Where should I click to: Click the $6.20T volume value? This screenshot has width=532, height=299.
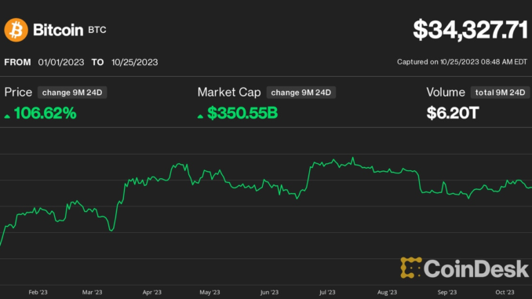(x=453, y=113)
